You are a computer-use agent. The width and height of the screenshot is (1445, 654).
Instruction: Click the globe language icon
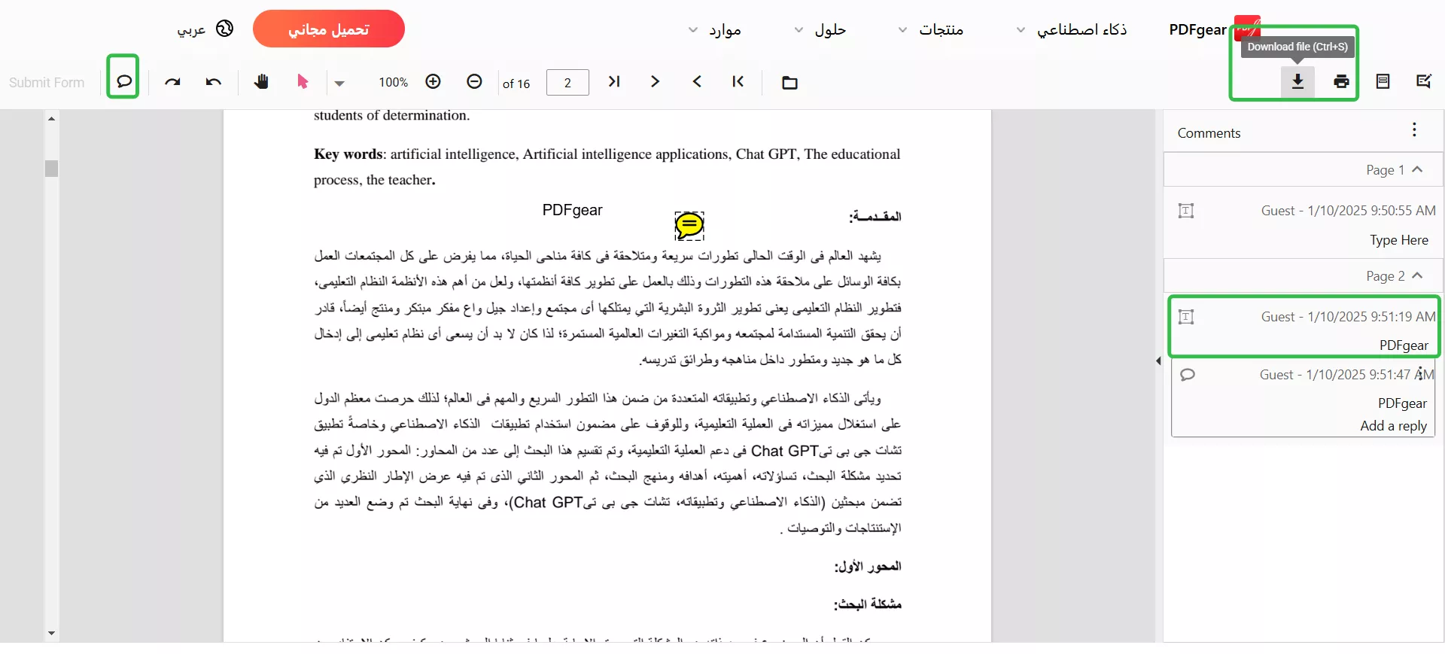[x=224, y=29]
